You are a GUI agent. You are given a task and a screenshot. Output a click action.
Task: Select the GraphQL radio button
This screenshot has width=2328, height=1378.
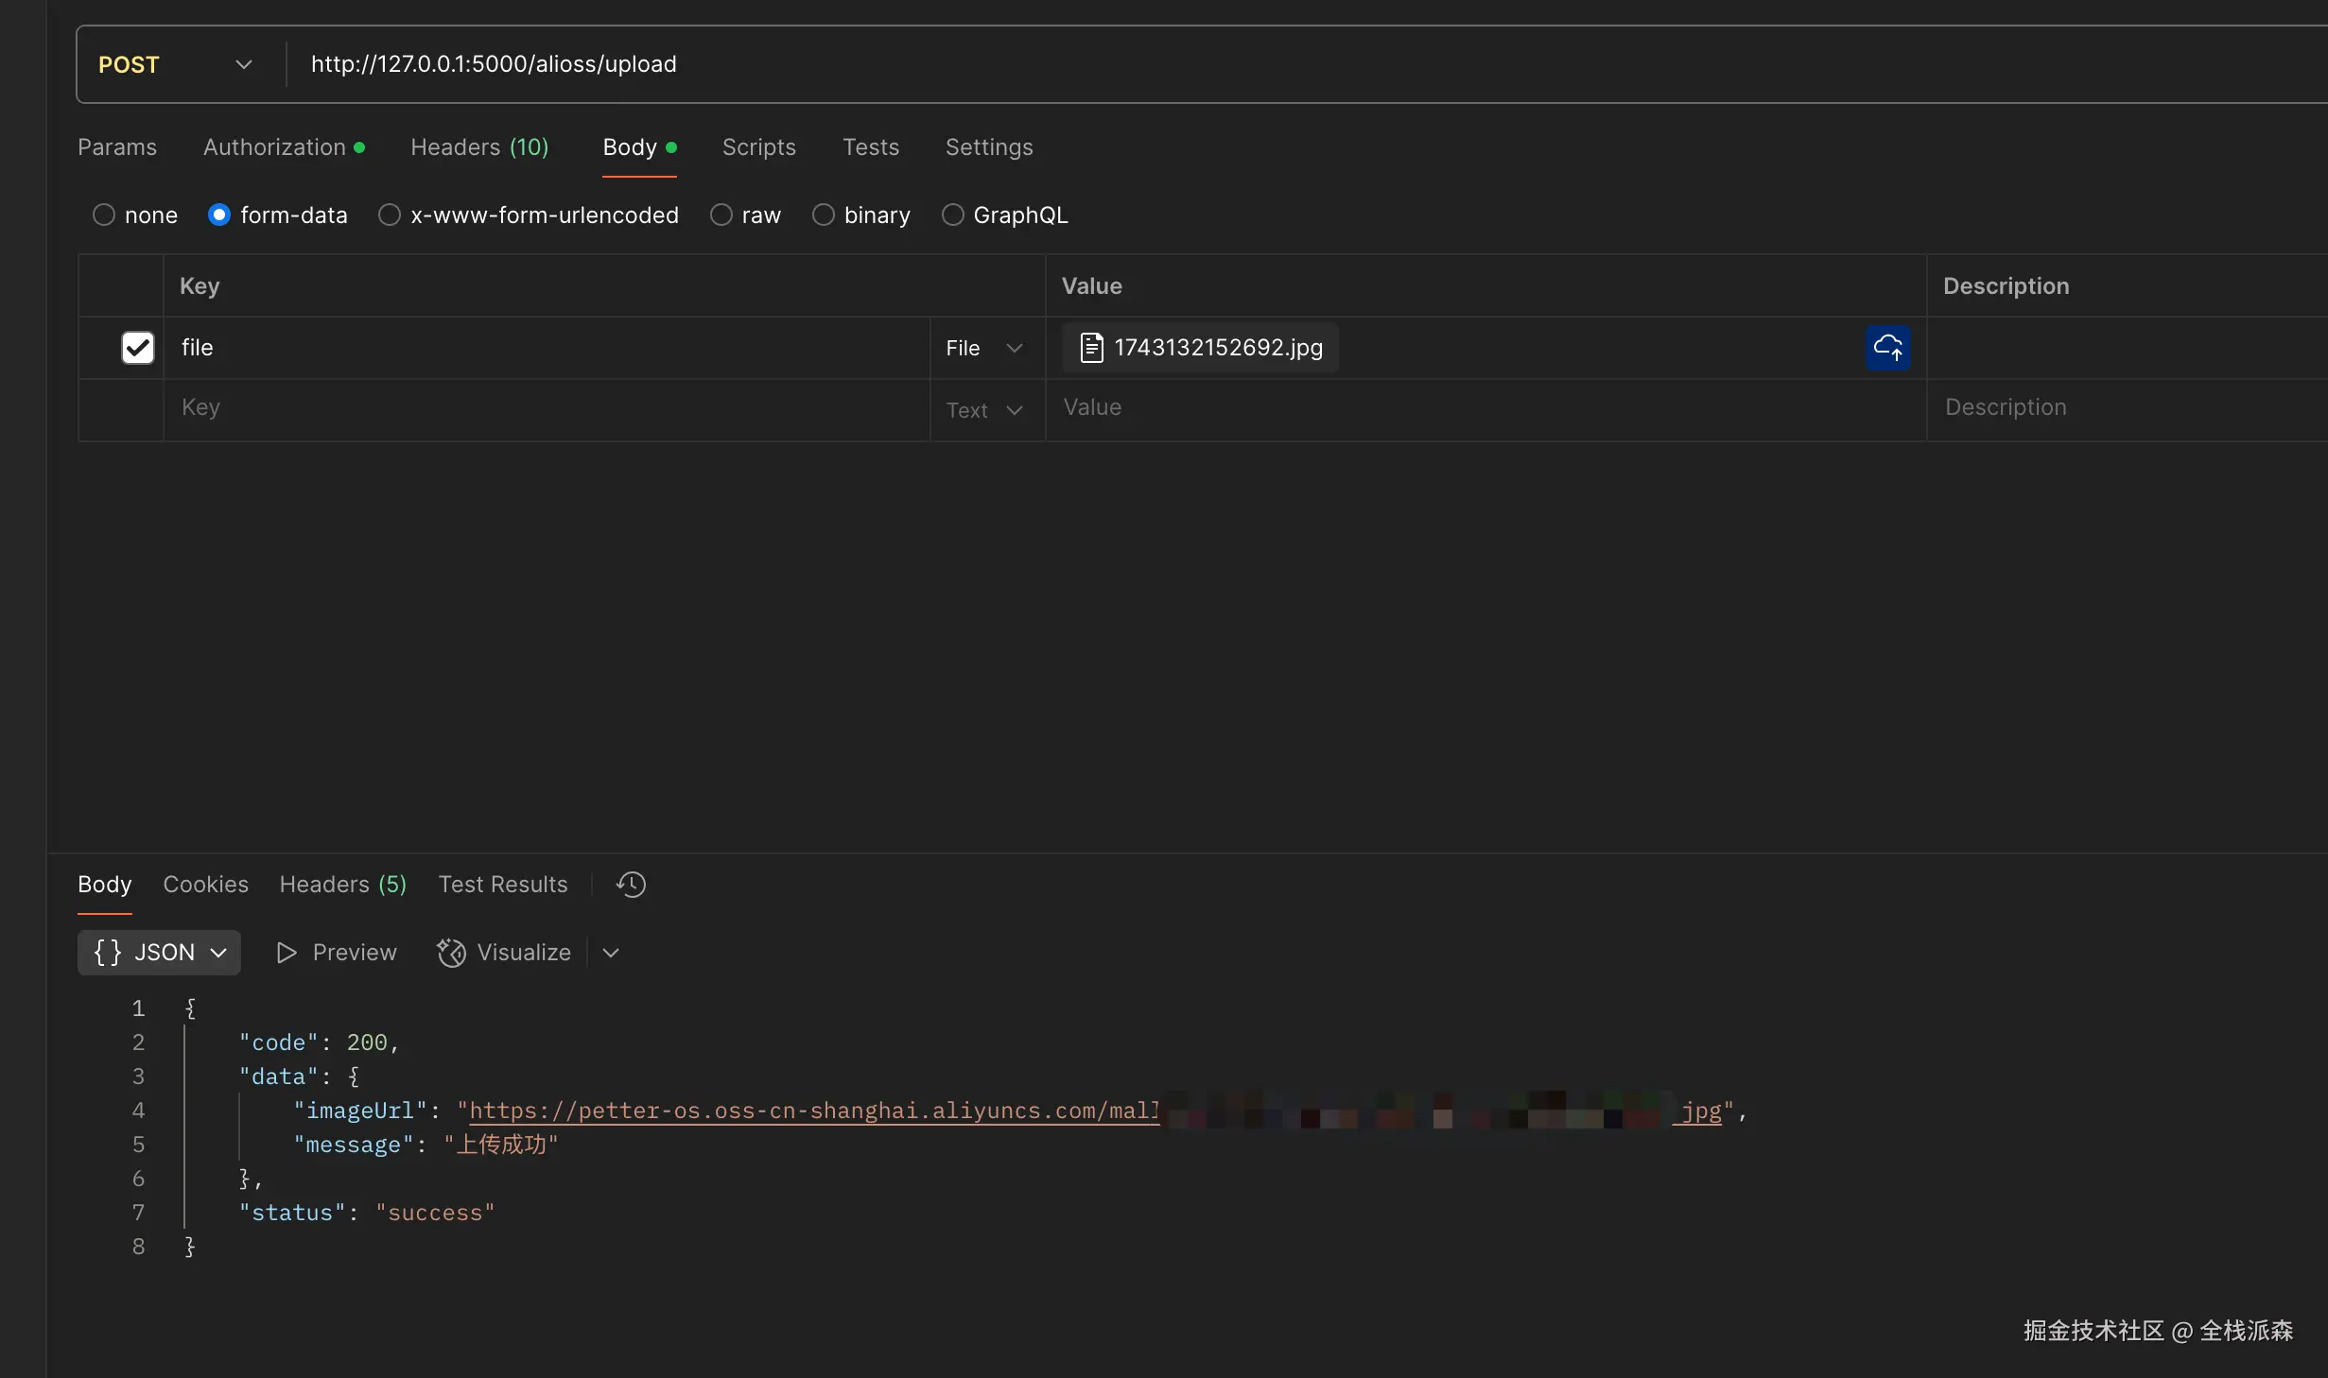pos(953,215)
